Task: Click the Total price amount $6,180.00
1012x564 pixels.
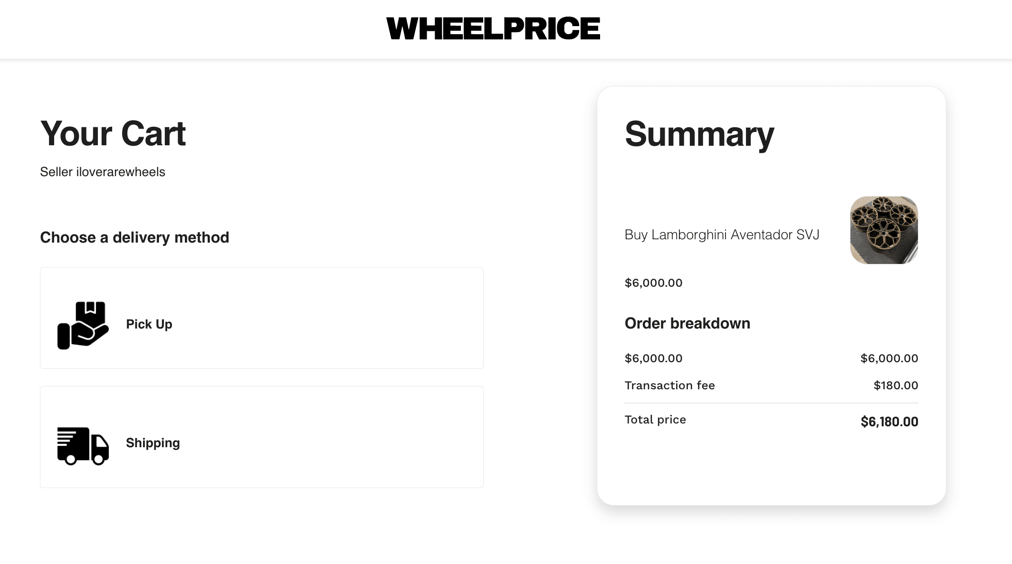Action: point(888,421)
